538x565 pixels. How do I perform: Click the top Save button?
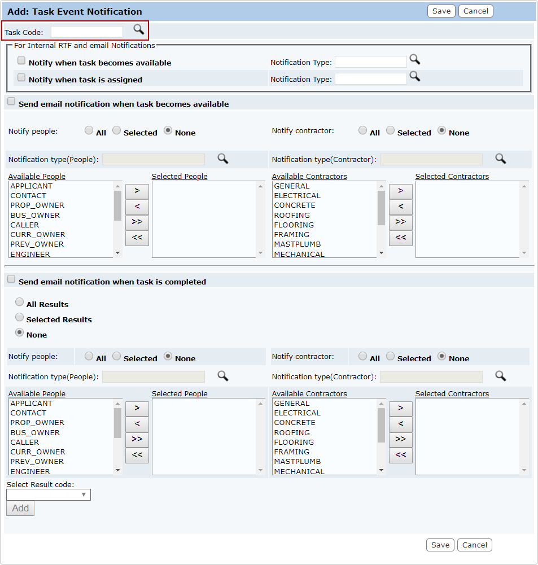(x=441, y=11)
